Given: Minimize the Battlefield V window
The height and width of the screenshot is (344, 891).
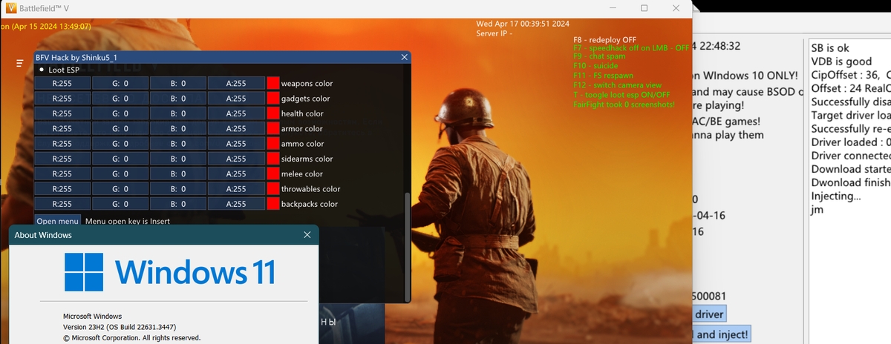Looking at the screenshot, I should (x=610, y=8).
